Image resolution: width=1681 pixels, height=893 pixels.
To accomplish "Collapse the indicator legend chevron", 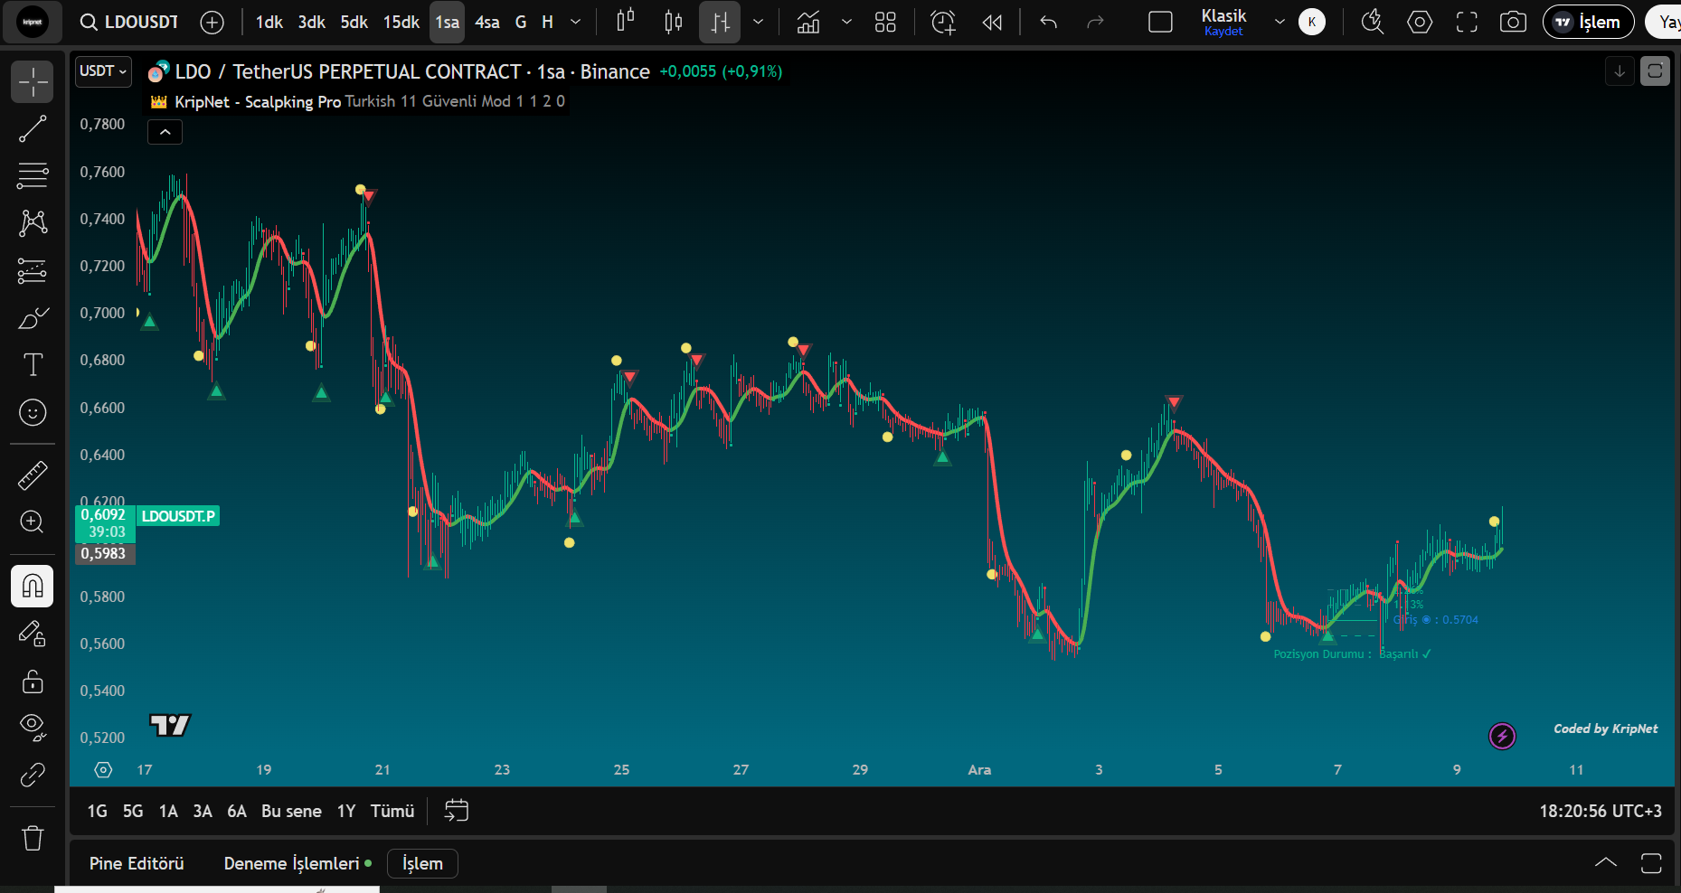I will (165, 132).
